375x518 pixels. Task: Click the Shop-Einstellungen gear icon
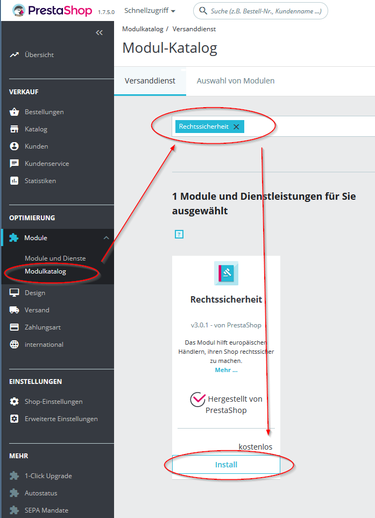pos(14,401)
